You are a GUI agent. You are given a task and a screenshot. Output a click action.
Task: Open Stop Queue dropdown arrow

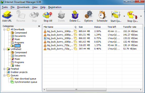pyautogui.click(x=141, y=16)
